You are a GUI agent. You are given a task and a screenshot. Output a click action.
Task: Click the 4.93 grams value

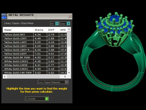[38, 57]
